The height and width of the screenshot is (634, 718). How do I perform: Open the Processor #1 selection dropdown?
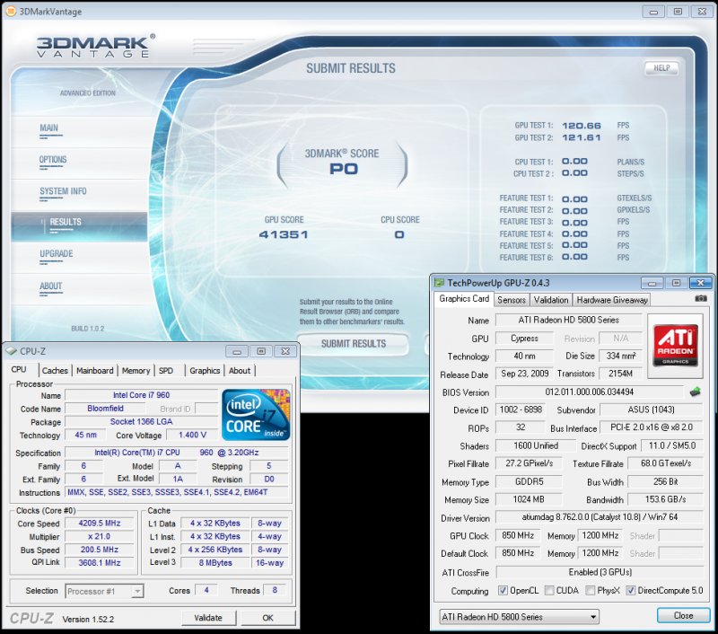pyautogui.click(x=104, y=592)
